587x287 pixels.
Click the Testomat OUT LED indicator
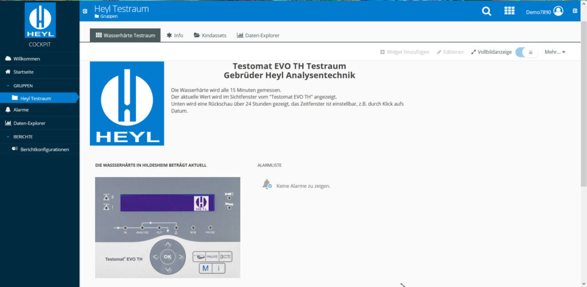(159, 227)
